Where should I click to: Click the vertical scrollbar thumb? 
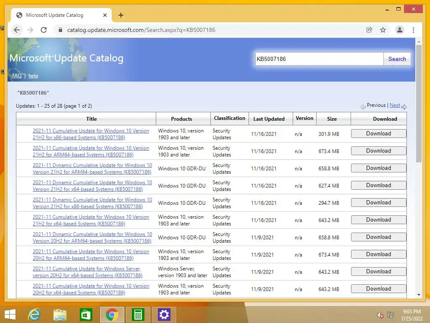[419, 103]
